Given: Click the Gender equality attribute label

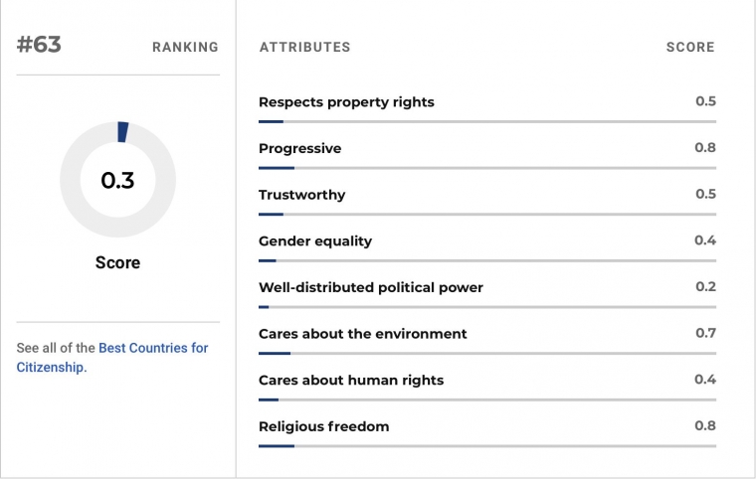Looking at the screenshot, I should tap(315, 240).
